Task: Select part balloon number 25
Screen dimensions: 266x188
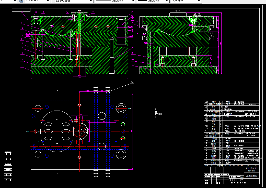Action: click(195, 14)
